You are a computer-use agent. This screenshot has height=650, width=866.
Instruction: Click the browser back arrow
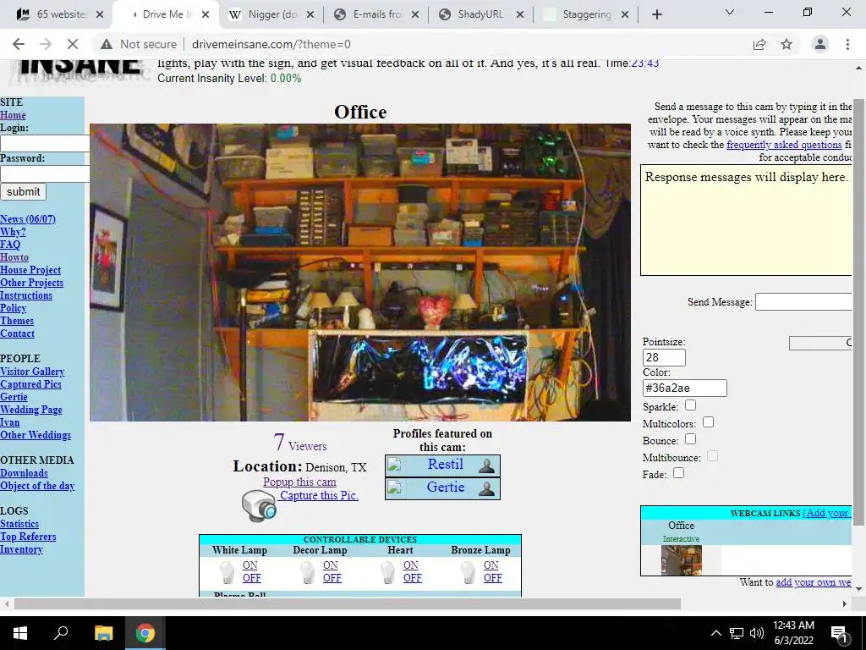(19, 44)
